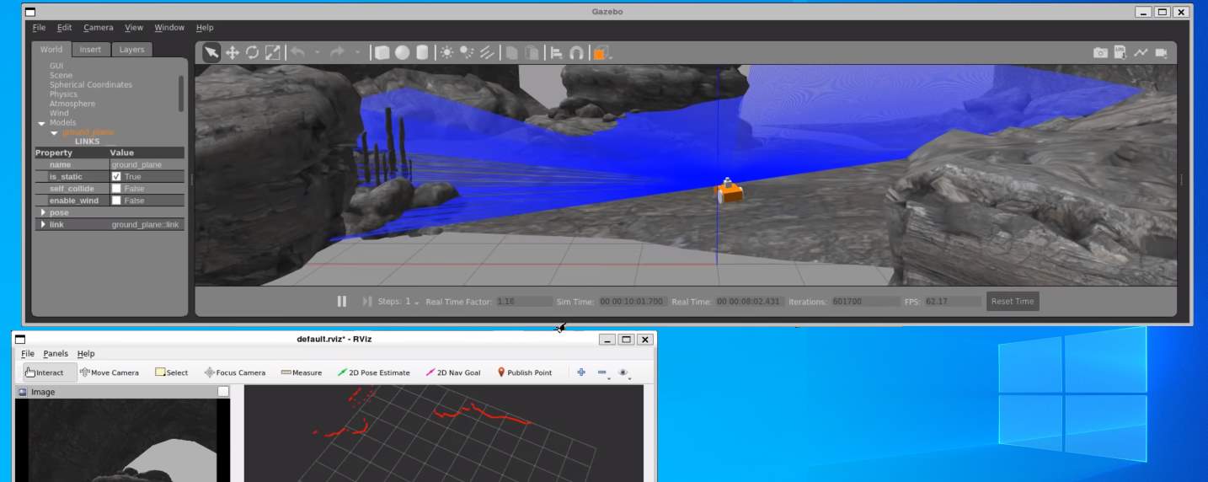Insert a box shape in Gazebo

click(382, 52)
